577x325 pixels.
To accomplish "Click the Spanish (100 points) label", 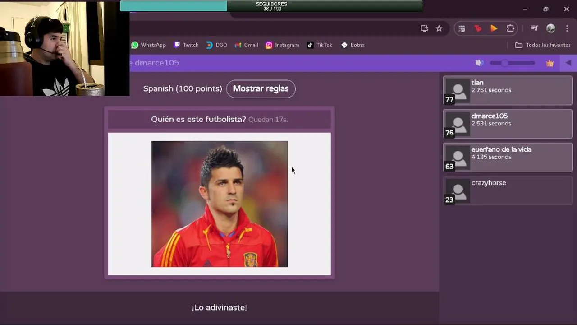I will [x=183, y=88].
